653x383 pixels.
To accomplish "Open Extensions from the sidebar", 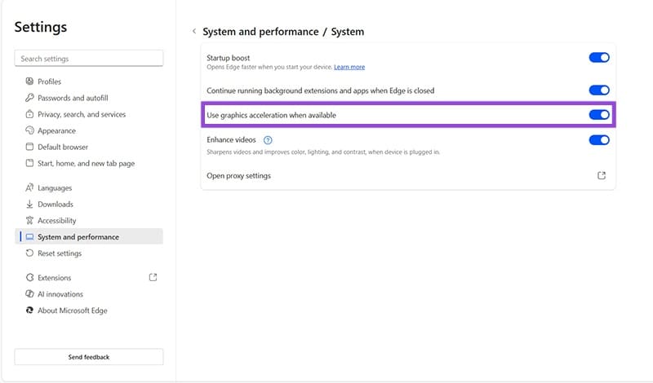I will coord(89,277).
